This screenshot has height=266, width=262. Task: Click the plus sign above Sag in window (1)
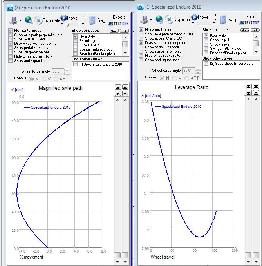click(x=215, y=15)
